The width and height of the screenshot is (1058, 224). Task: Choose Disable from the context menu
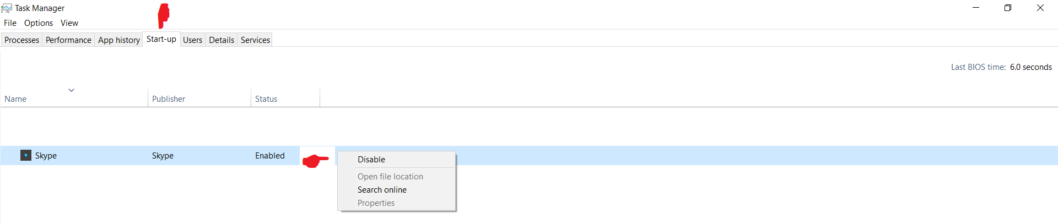pyautogui.click(x=371, y=159)
